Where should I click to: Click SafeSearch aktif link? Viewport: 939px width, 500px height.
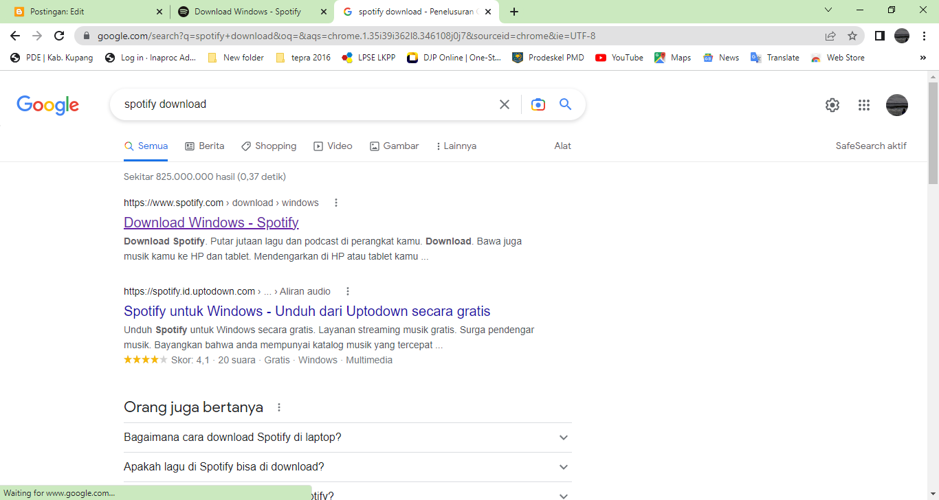871,146
